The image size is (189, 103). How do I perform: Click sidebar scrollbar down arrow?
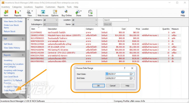coord(28,97)
